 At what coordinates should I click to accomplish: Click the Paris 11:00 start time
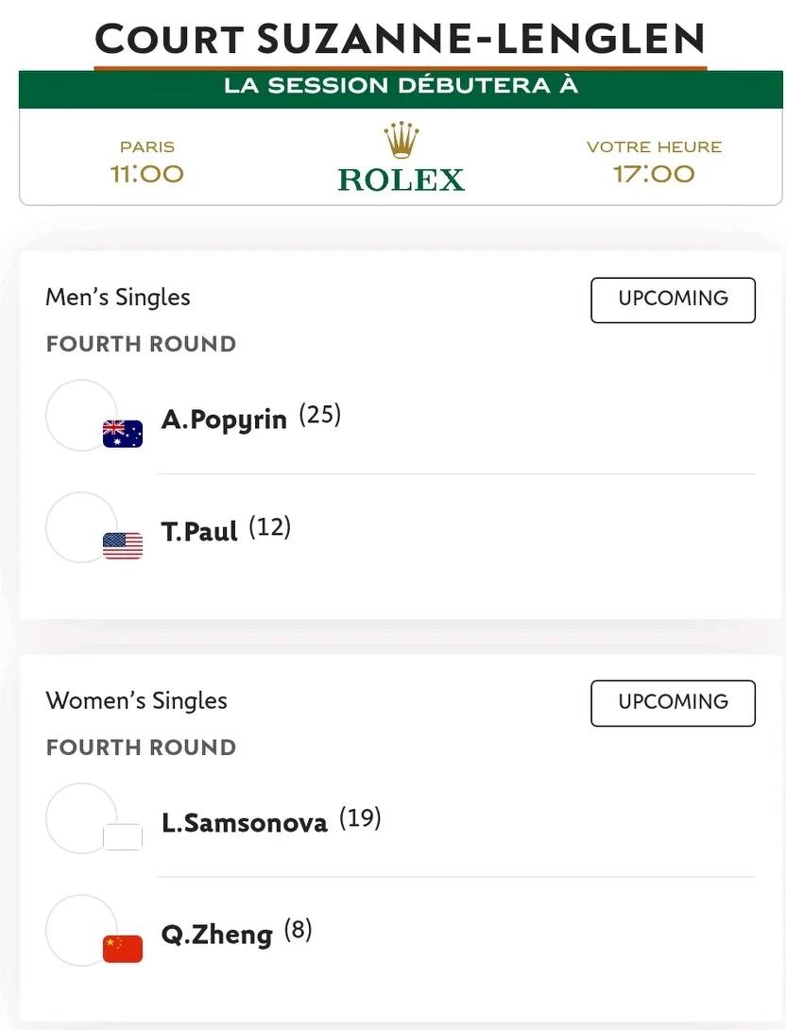(147, 163)
